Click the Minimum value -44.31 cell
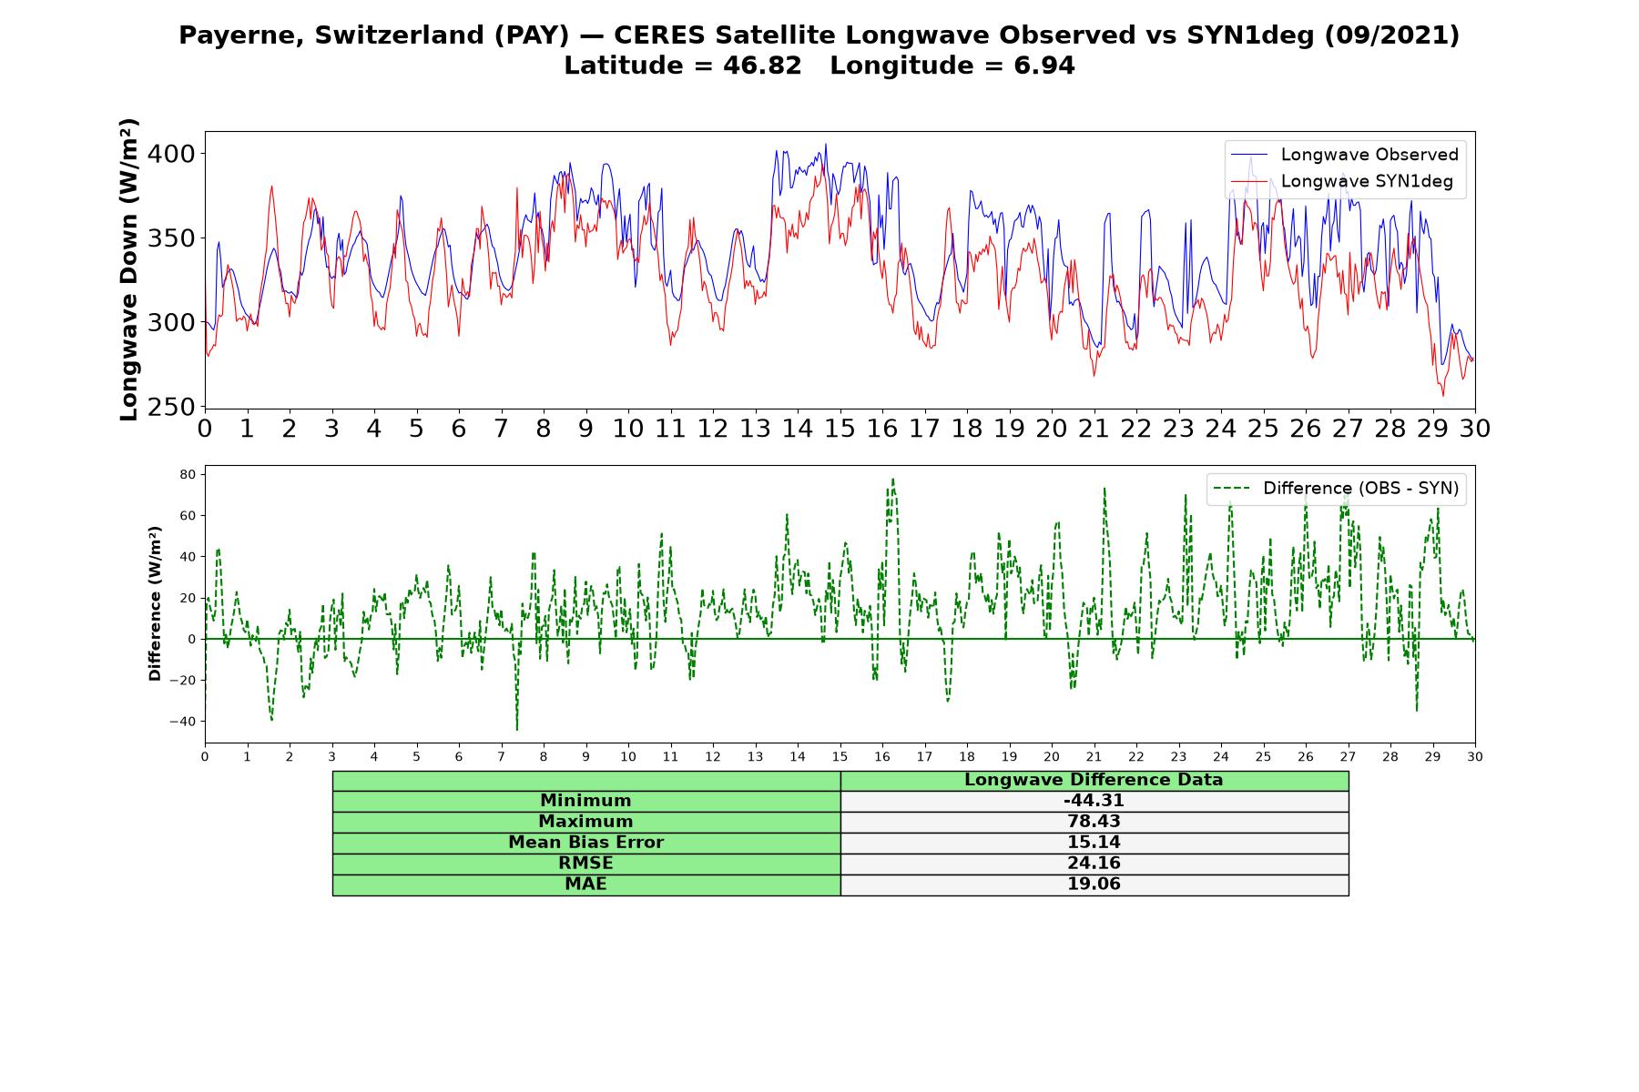Viewport: 1639px width, 1092px height. (x=1094, y=801)
